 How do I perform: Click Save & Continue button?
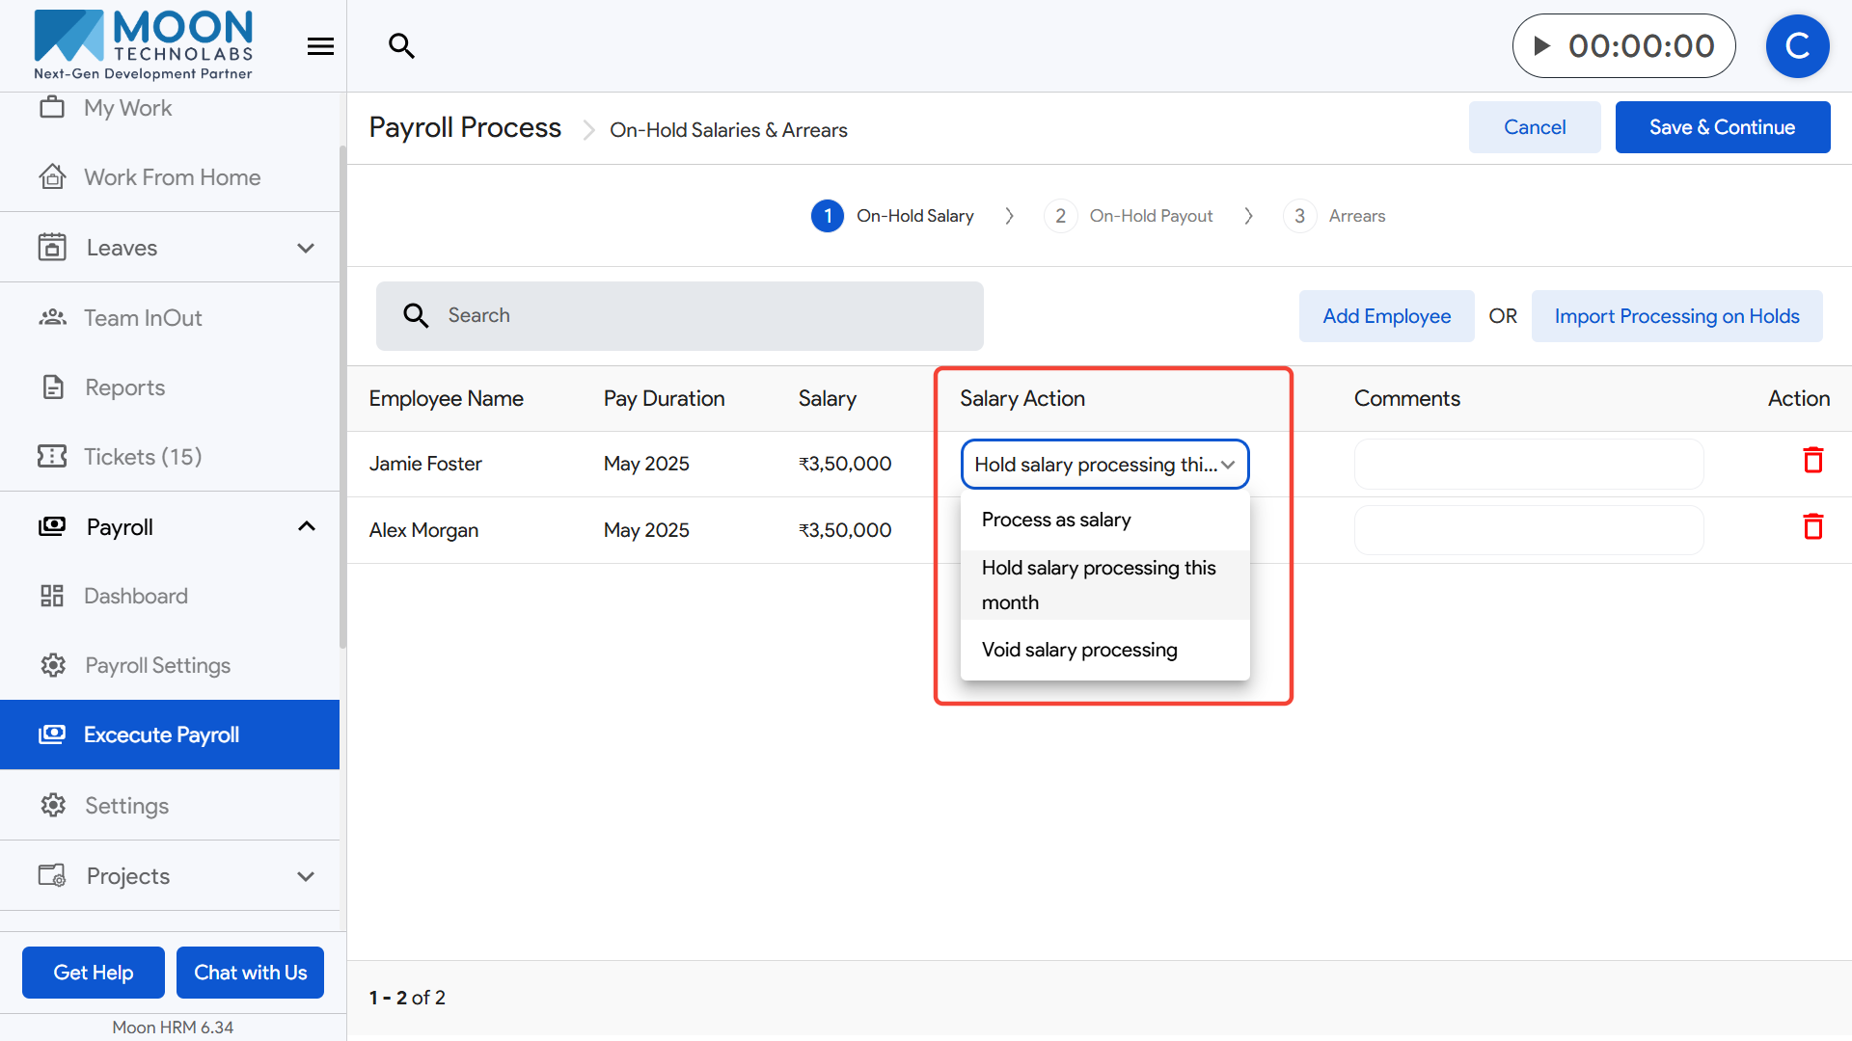pyautogui.click(x=1722, y=127)
